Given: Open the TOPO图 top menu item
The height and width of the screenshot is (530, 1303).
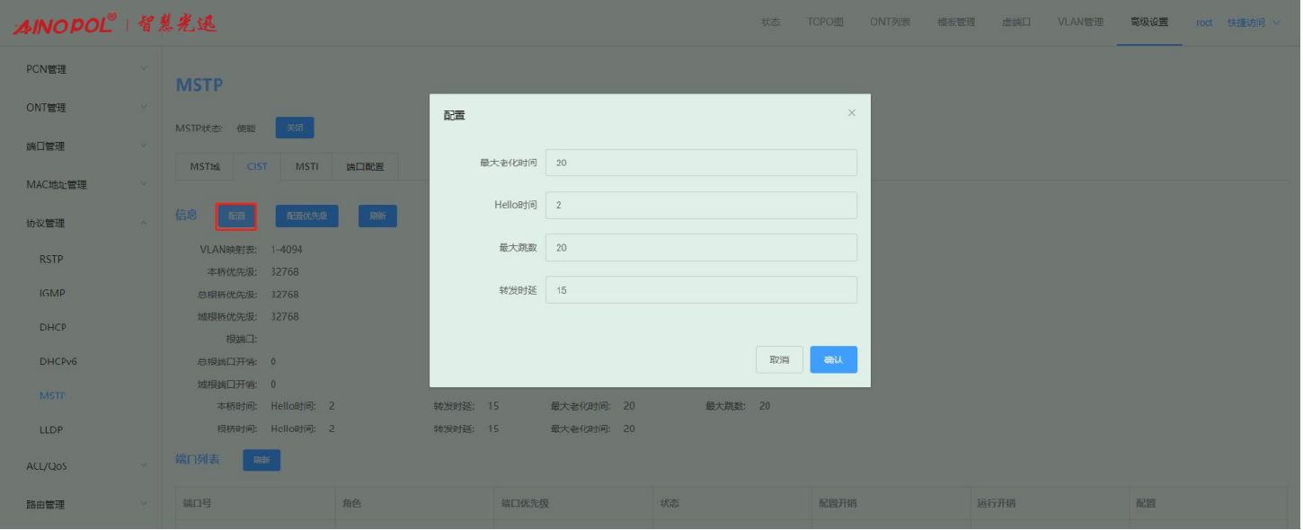Looking at the screenshot, I should (x=824, y=22).
